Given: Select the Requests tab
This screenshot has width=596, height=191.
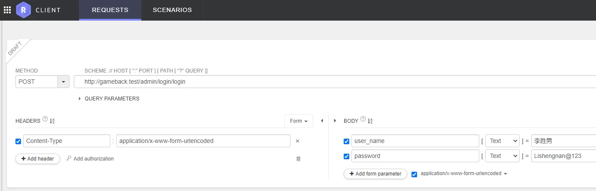Looking at the screenshot, I should tap(110, 10).
